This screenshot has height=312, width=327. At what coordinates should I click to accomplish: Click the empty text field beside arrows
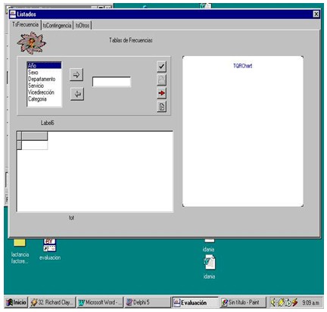111,82
